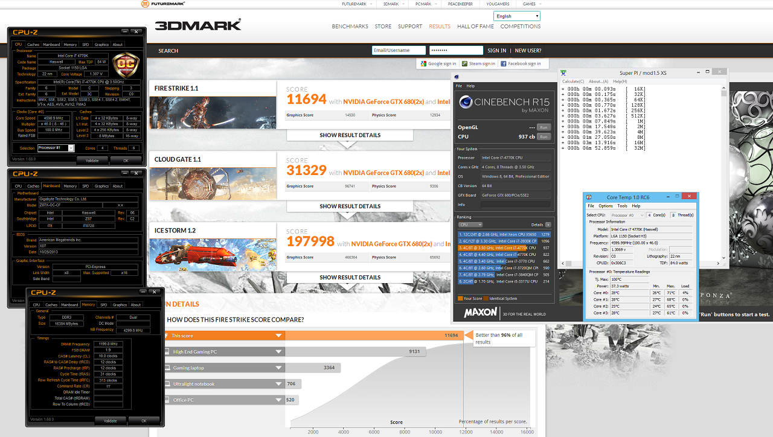773x437 pixels.
Task: Expand the This score row arrow
Action: coord(278,336)
